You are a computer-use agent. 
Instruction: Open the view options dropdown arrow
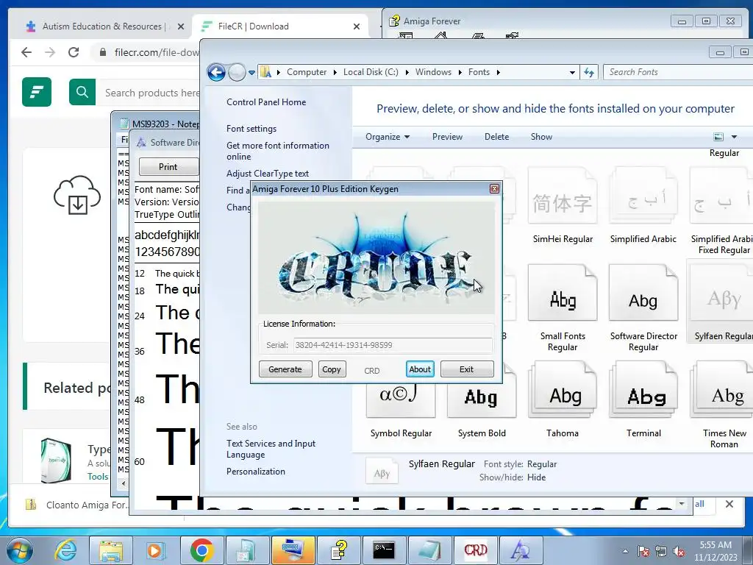click(734, 137)
